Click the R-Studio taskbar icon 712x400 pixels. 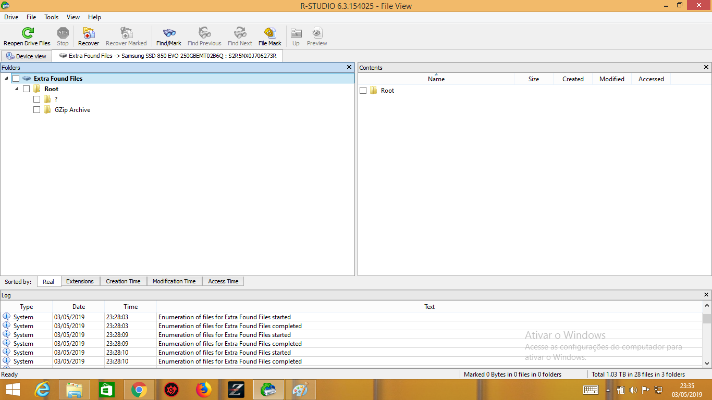[268, 390]
